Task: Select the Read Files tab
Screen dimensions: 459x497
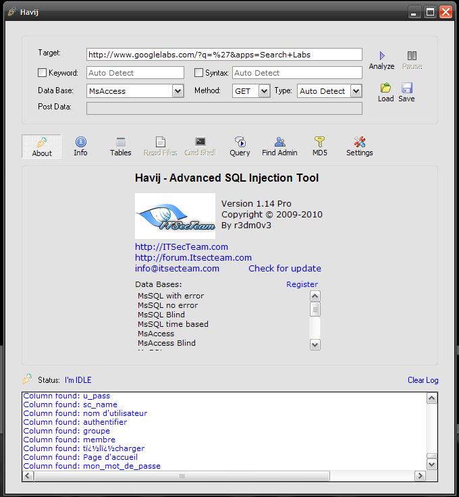Action: point(160,147)
